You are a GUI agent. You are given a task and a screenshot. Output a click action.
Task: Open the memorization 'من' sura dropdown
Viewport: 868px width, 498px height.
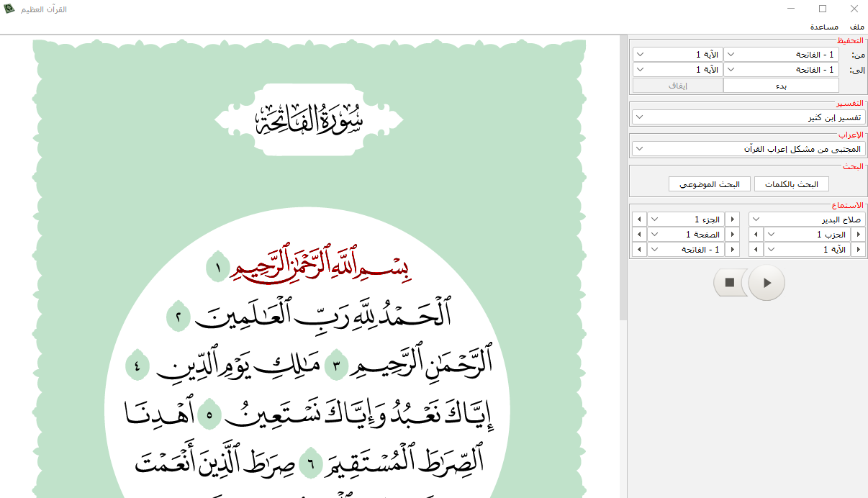[x=781, y=55]
